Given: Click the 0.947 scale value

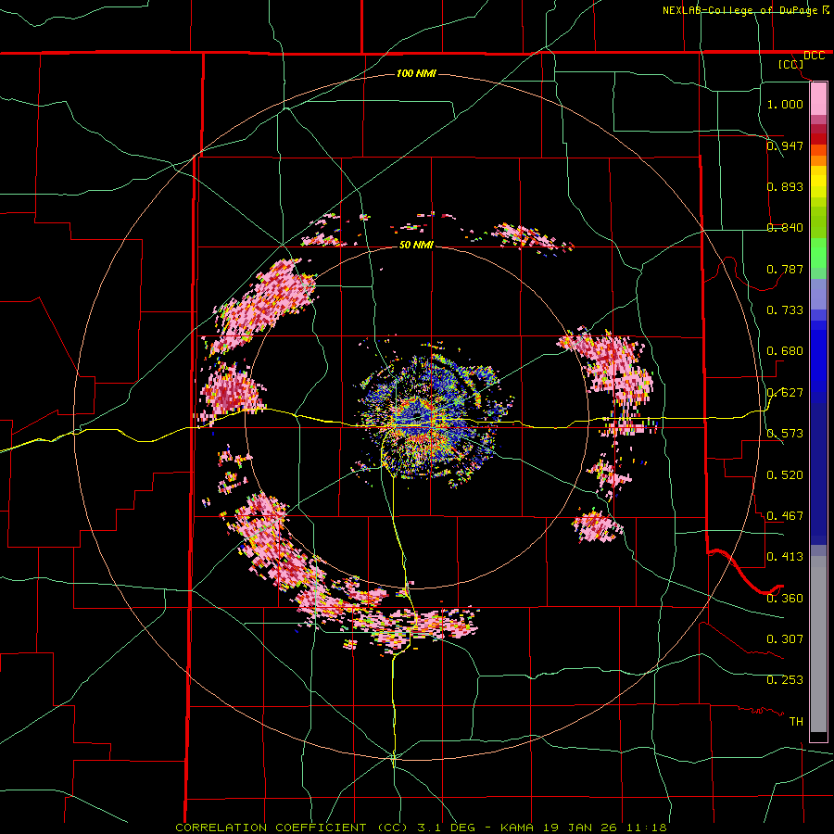Looking at the screenshot, I should [785, 145].
